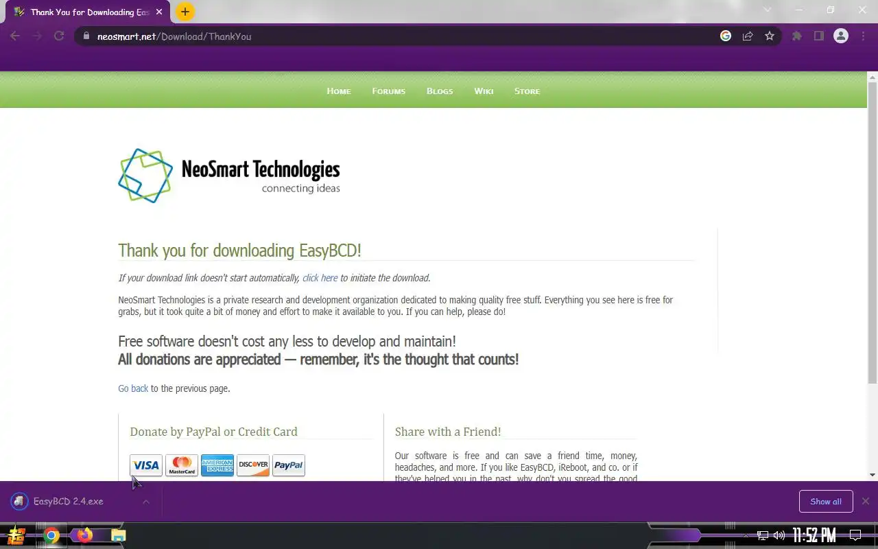Click the scrollbar down arrow

point(873,475)
